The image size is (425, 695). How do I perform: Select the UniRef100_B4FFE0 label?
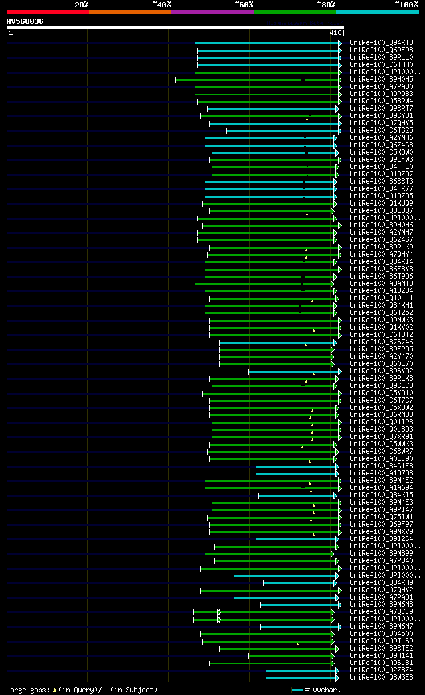[381, 167]
